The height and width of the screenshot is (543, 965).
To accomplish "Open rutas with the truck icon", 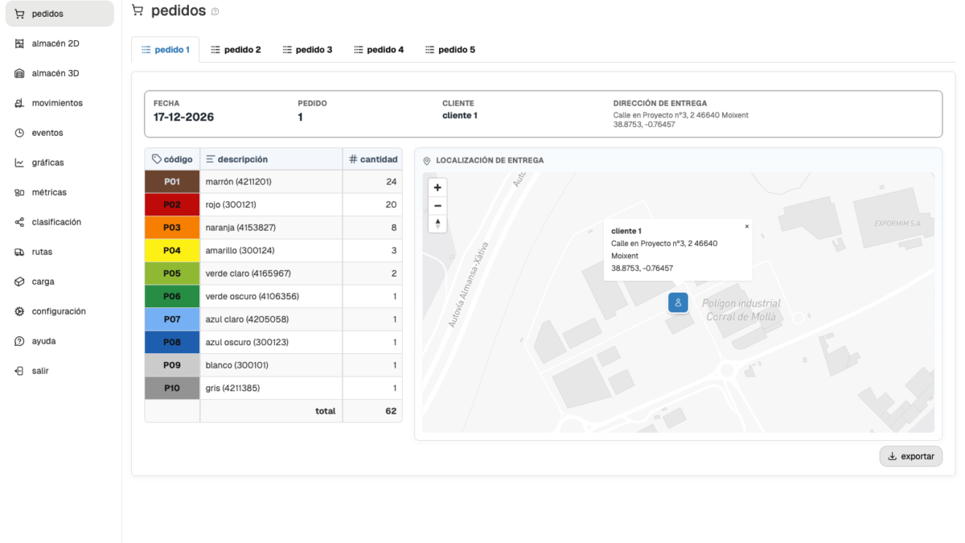I will (19, 252).
